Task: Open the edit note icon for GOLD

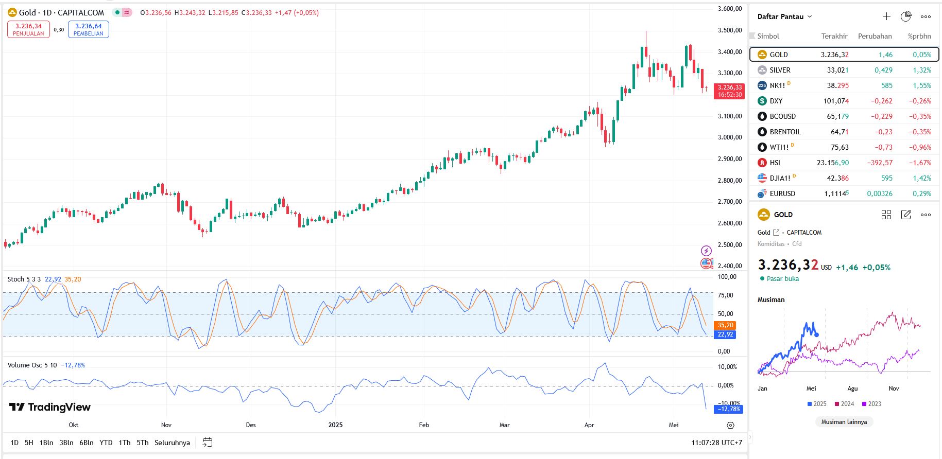Action: click(x=906, y=215)
